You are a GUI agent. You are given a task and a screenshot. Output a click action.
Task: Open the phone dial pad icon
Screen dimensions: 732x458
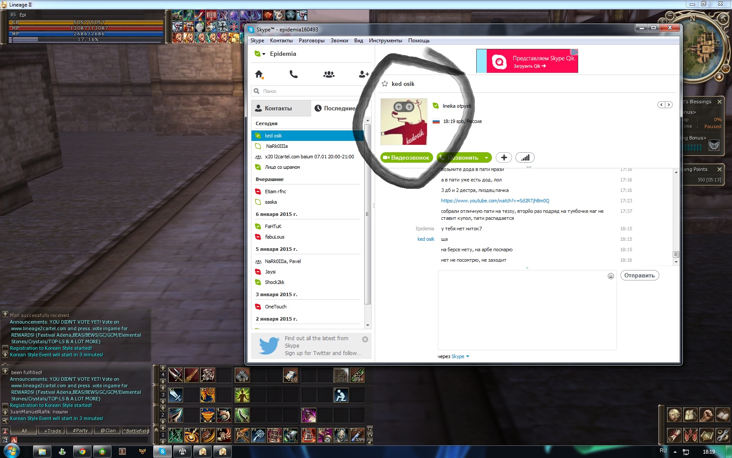pos(294,74)
